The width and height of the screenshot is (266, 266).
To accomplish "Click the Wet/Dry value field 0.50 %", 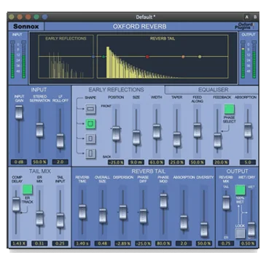I will (x=248, y=243).
